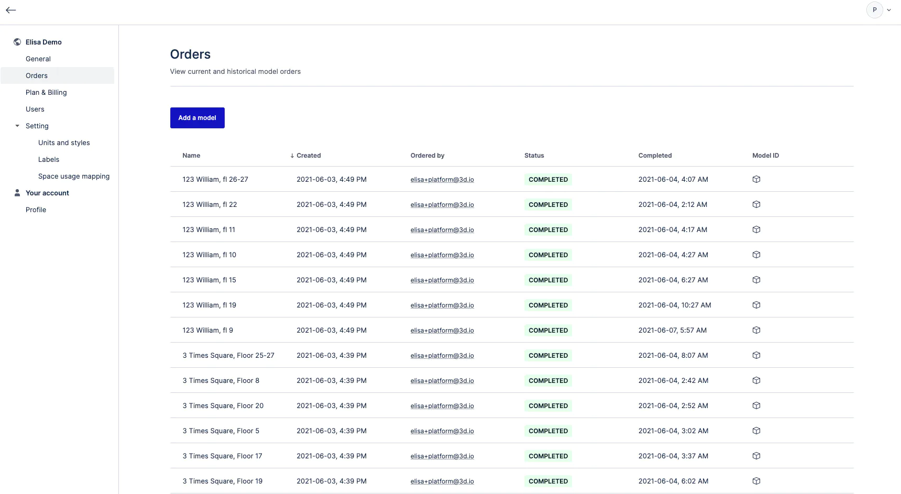Click cube icon for 3 Times Square, Floor 8
901x494 pixels.
[x=756, y=380]
